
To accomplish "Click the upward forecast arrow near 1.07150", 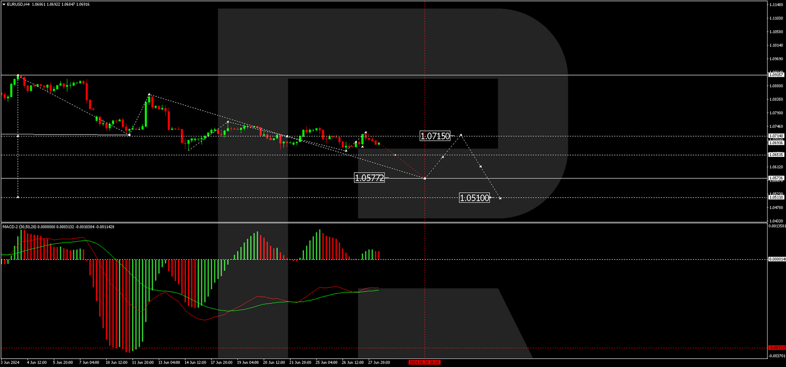I will click(460, 135).
